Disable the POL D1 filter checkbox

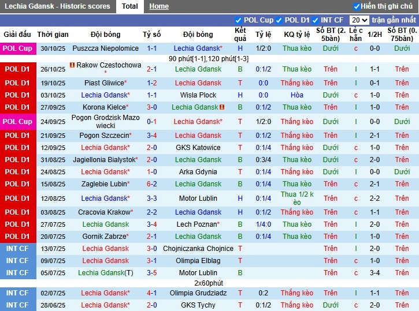click(279, 20)
